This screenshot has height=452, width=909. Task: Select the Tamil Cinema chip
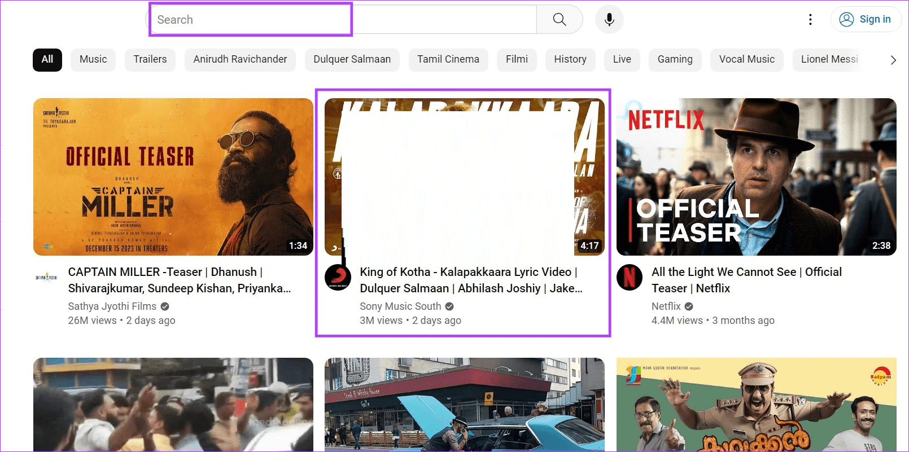tap(448, 60)
